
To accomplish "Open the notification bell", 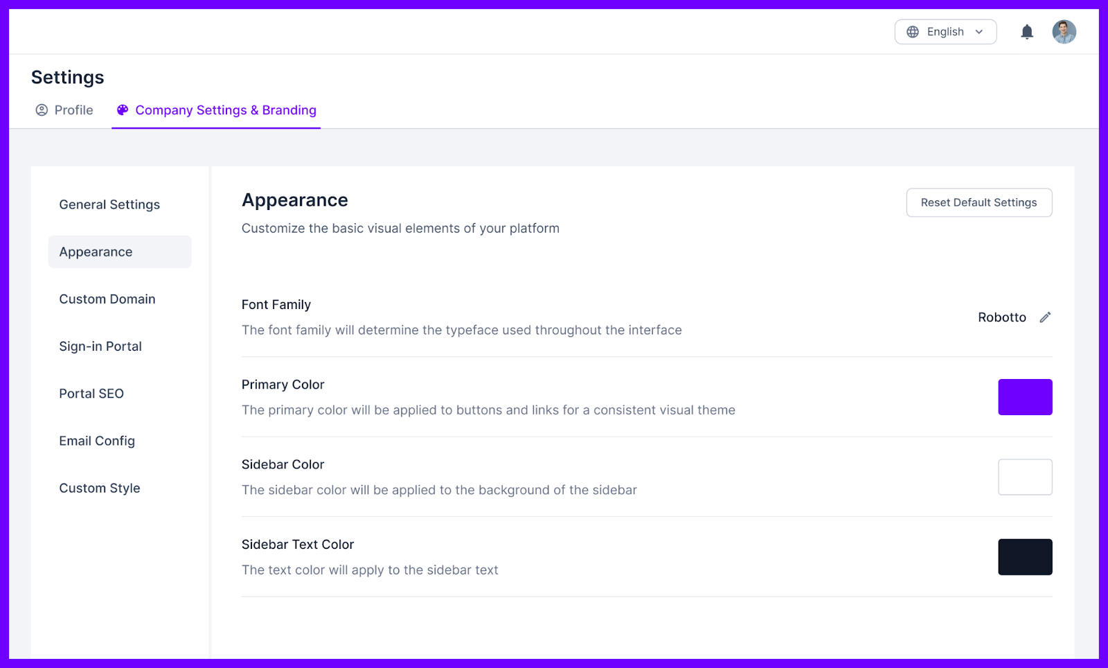I will (x=1026, y=31).
